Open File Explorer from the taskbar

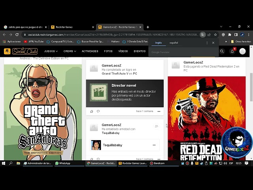tap(18, 163)
